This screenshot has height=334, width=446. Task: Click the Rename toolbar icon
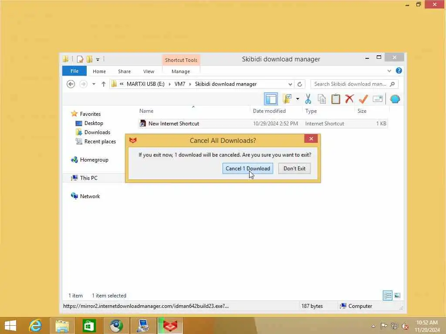coord(378,99)
